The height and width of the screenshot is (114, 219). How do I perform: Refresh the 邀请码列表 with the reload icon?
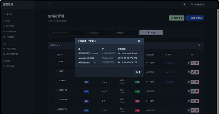coord(199,45)
